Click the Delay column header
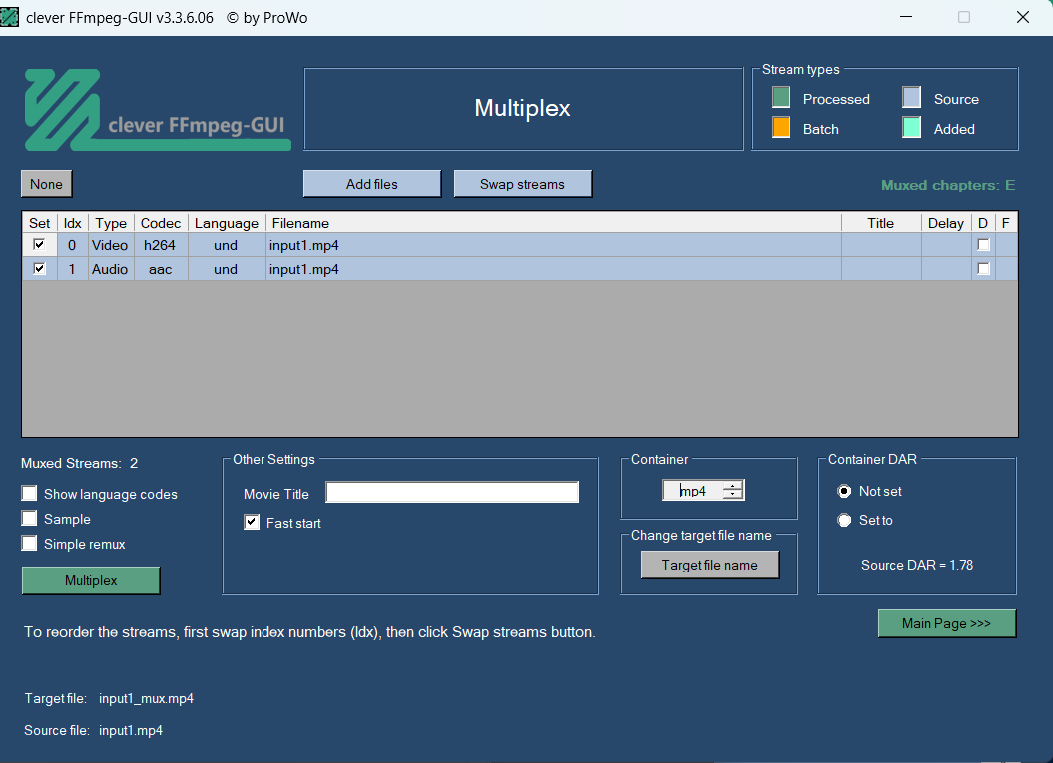 [946, 223]
